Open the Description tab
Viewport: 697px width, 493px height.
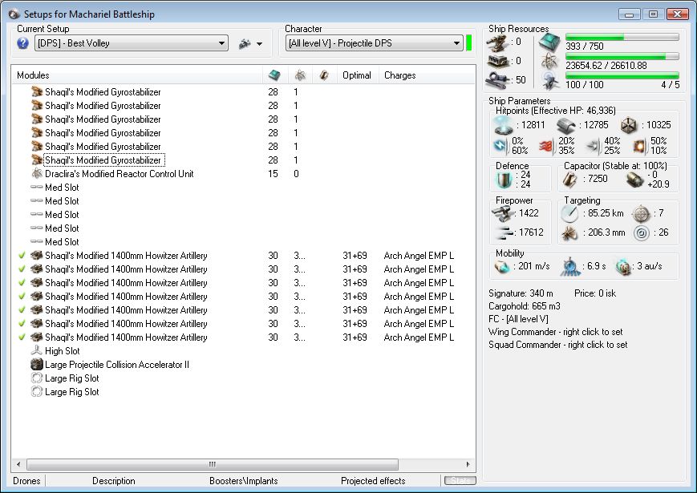(x=113, y=480)
